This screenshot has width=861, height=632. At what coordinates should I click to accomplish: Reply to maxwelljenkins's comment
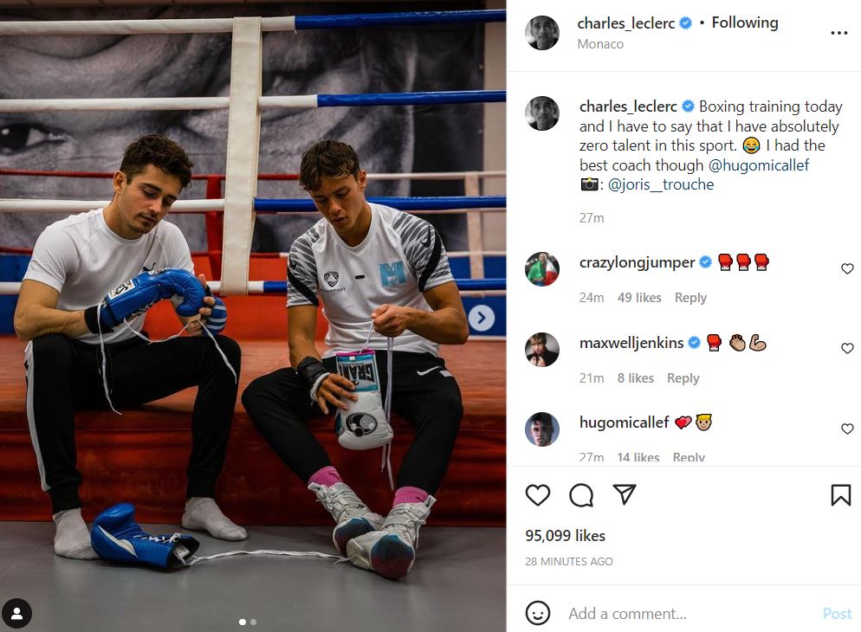[x=683, y=378]
